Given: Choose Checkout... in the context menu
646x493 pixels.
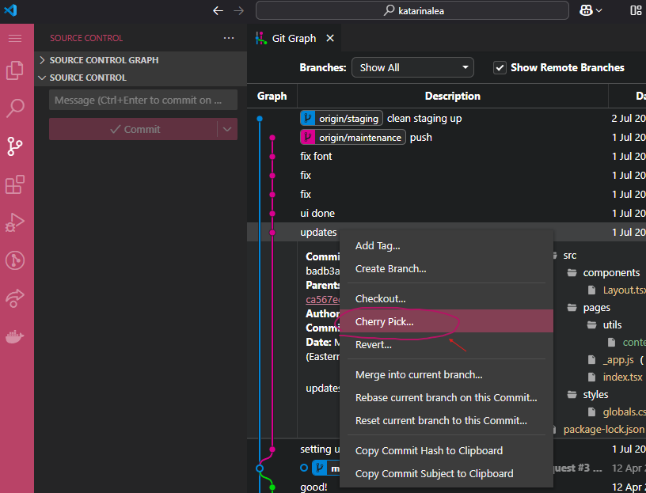Looking at the screenshot, I should 446,298.
